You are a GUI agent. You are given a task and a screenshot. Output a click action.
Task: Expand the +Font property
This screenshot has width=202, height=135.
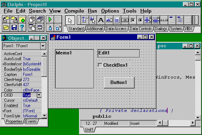coord(7,111)
